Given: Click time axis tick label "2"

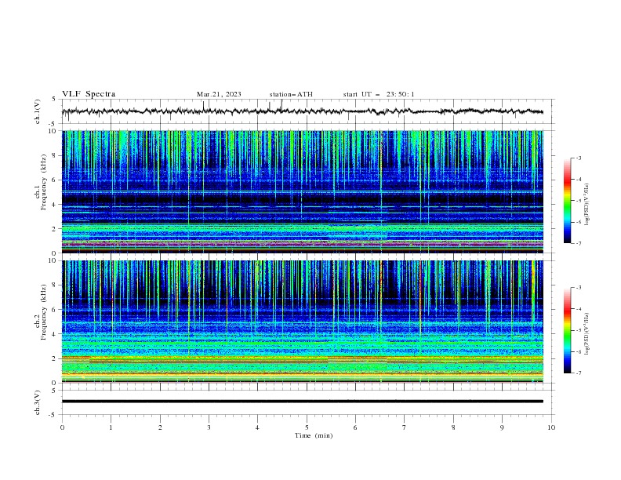Looking at the screenshot, I should pos(160,427).
